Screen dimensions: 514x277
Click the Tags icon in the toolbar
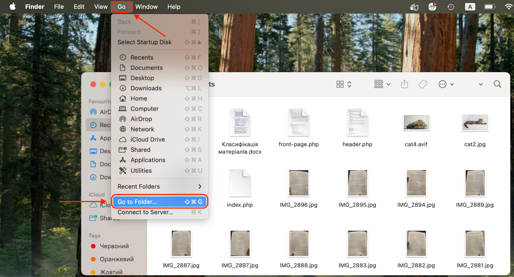pyautogui.click(x=423, y=84)
